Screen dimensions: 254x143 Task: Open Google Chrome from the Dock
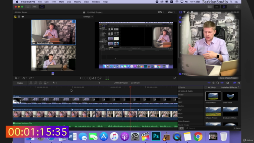(198, 136)
